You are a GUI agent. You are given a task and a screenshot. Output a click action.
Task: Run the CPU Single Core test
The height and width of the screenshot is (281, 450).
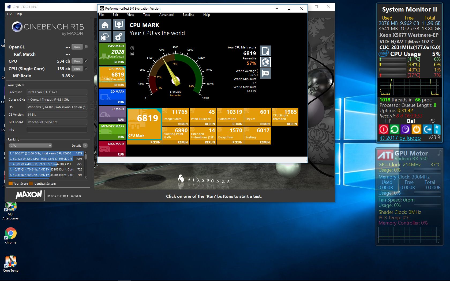tap(77, 69)
